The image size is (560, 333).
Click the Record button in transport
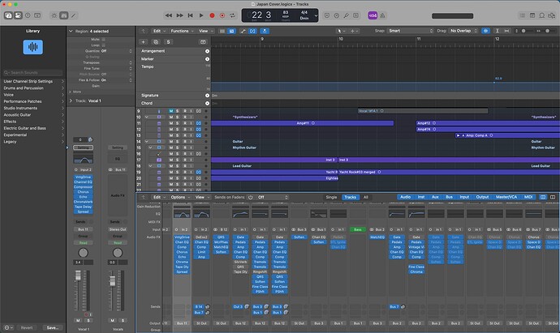pos(213,15)
